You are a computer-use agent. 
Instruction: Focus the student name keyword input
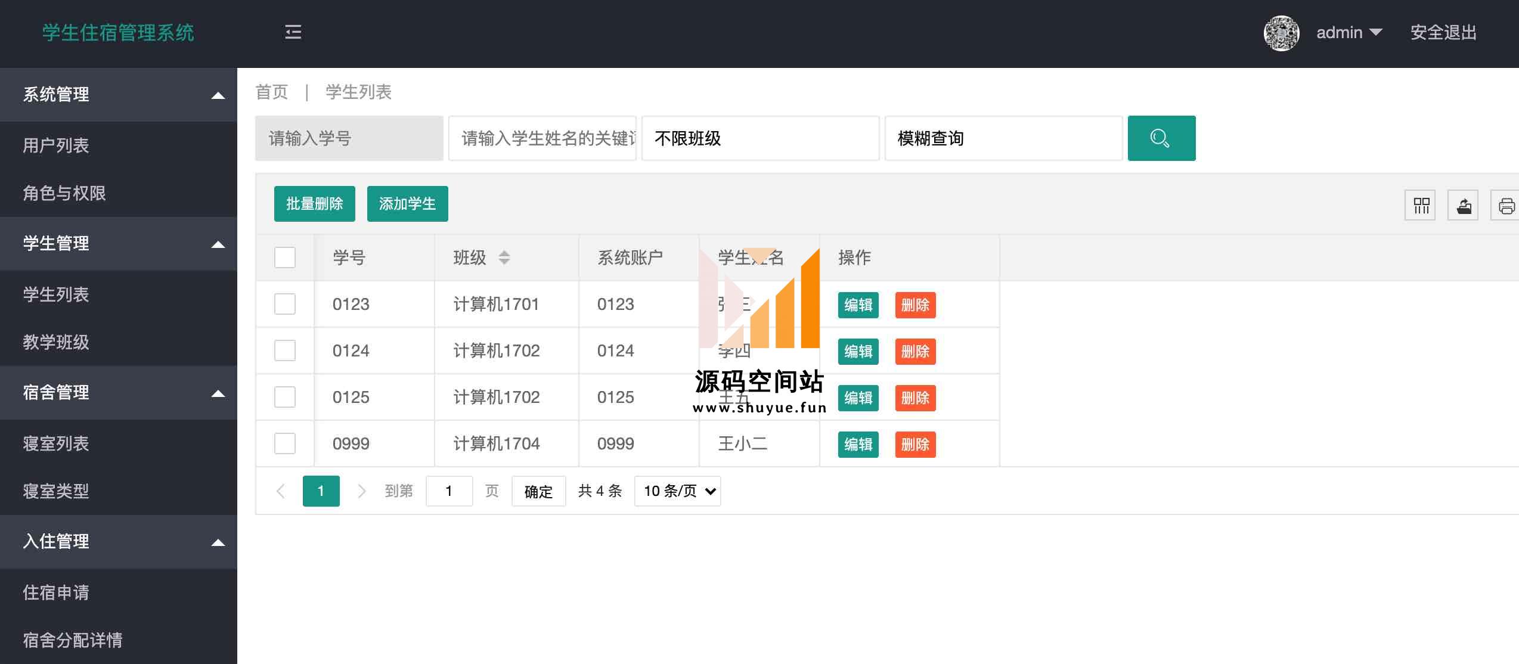tap(542, 138)
